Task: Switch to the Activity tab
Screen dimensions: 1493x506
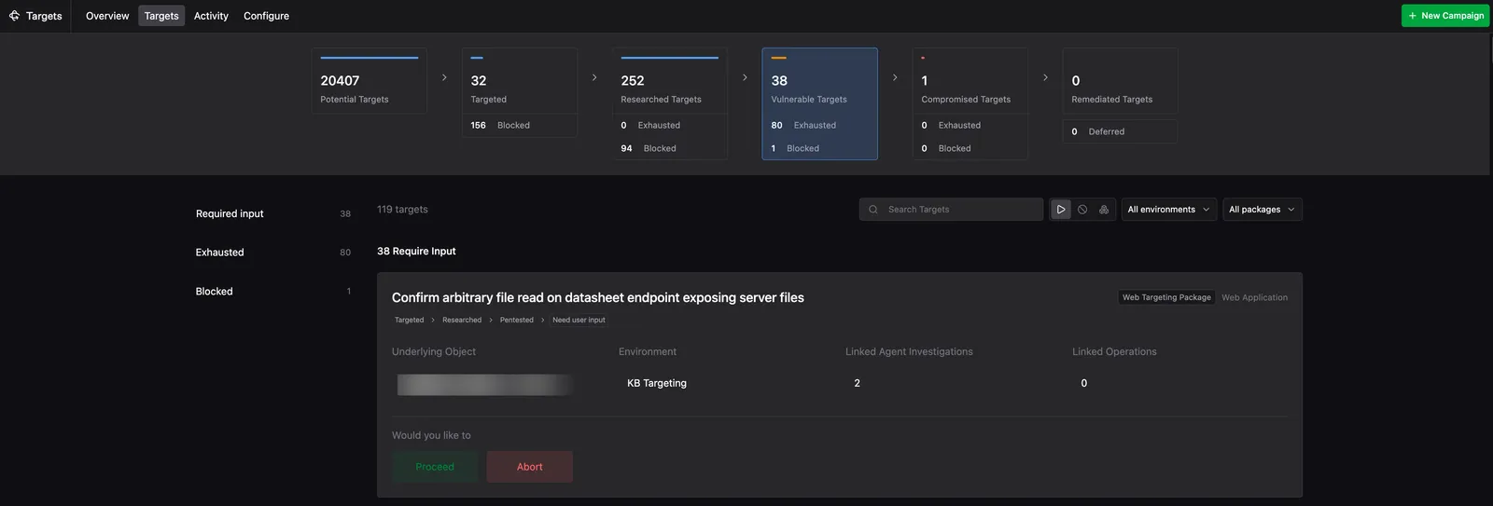Action: coord(211,16)
